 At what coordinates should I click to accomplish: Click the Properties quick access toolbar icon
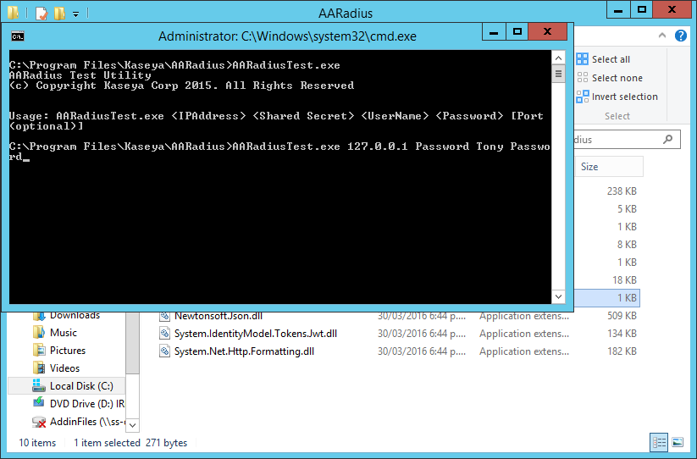pyautogui.click(x=41, y=14)
